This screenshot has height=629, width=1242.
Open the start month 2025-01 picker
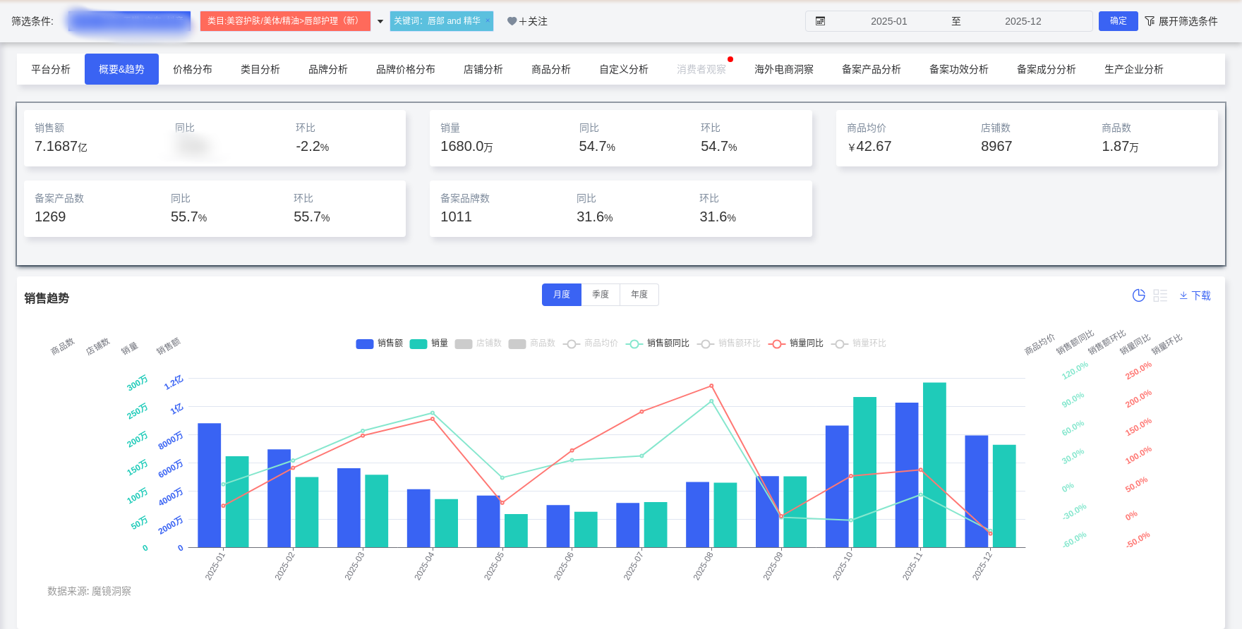click(x=888, y=21)
